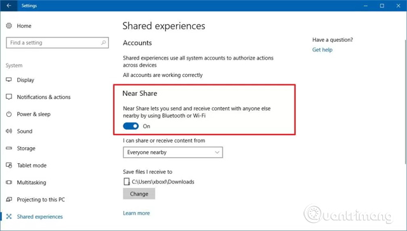Image resolution: width=407 pixels, height=231 pixels.
Task: Click the Tablet mode icon
Action: 9,165
